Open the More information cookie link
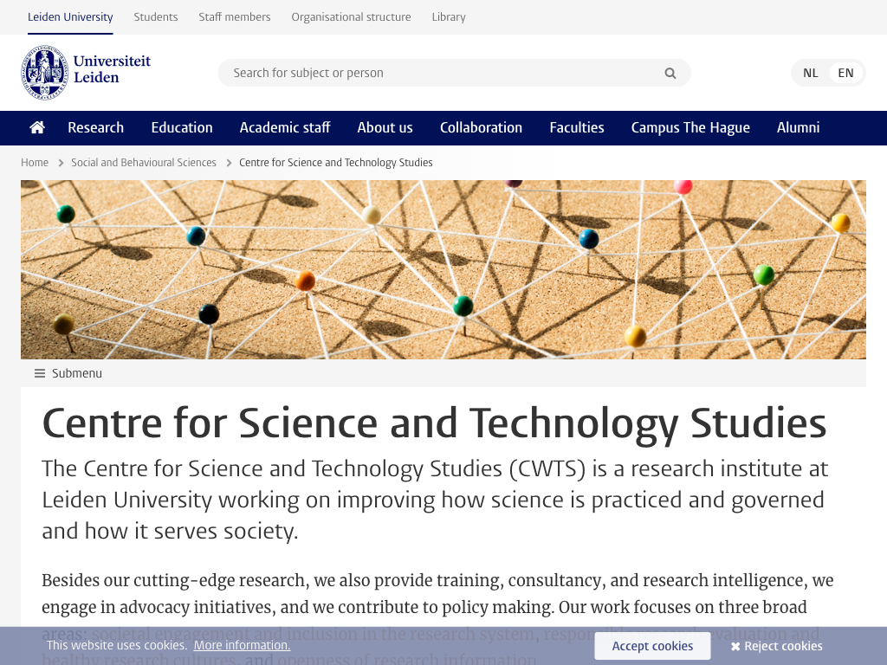887x665 pixels. tap(242, 645)
